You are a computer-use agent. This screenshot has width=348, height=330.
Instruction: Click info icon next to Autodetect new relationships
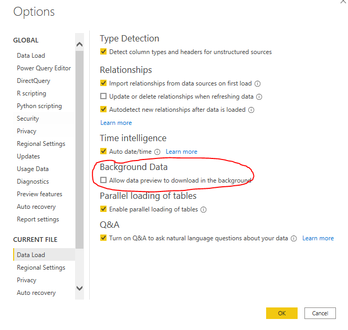pos(251,110)
